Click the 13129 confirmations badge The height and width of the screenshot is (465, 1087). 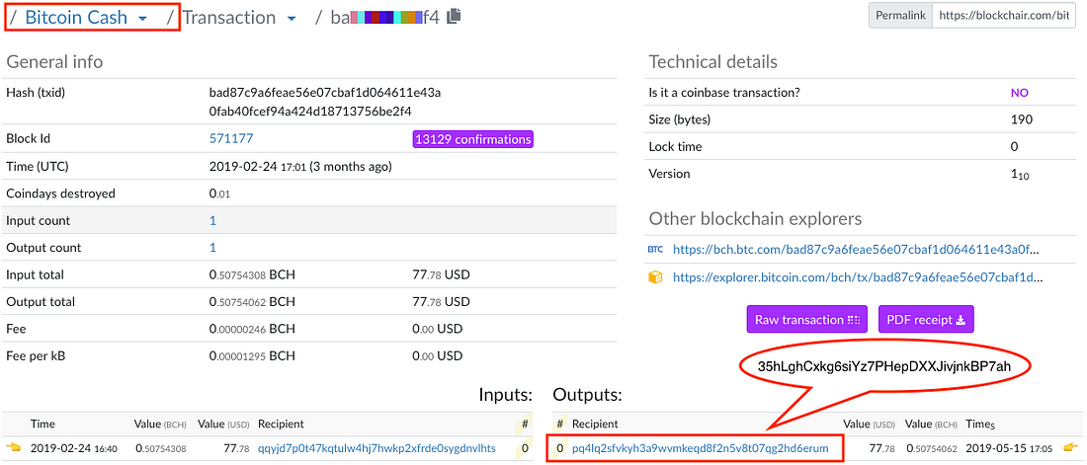472,139
